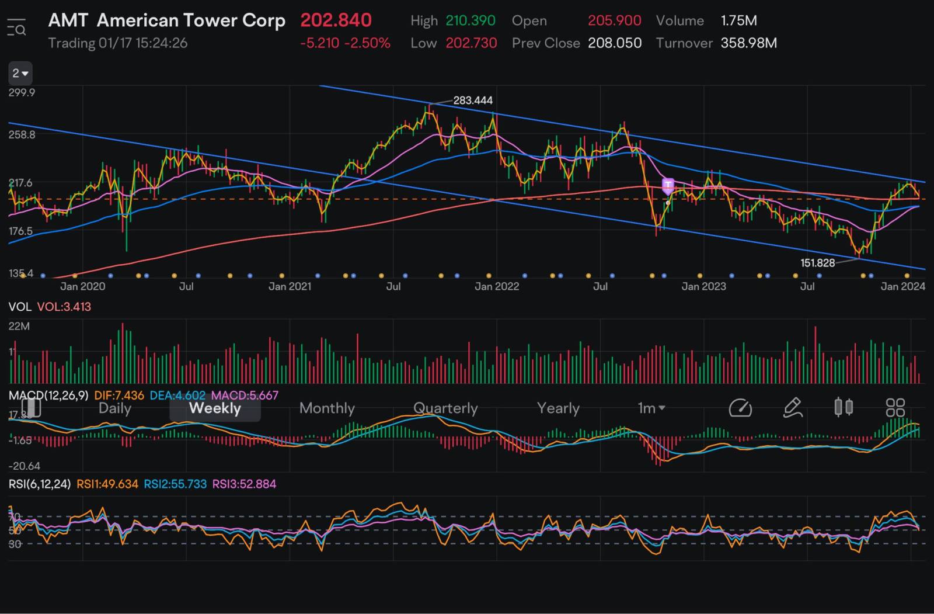Click the AMT American Tower Corp title
934x614 pixels.
[x=167, y=20]
